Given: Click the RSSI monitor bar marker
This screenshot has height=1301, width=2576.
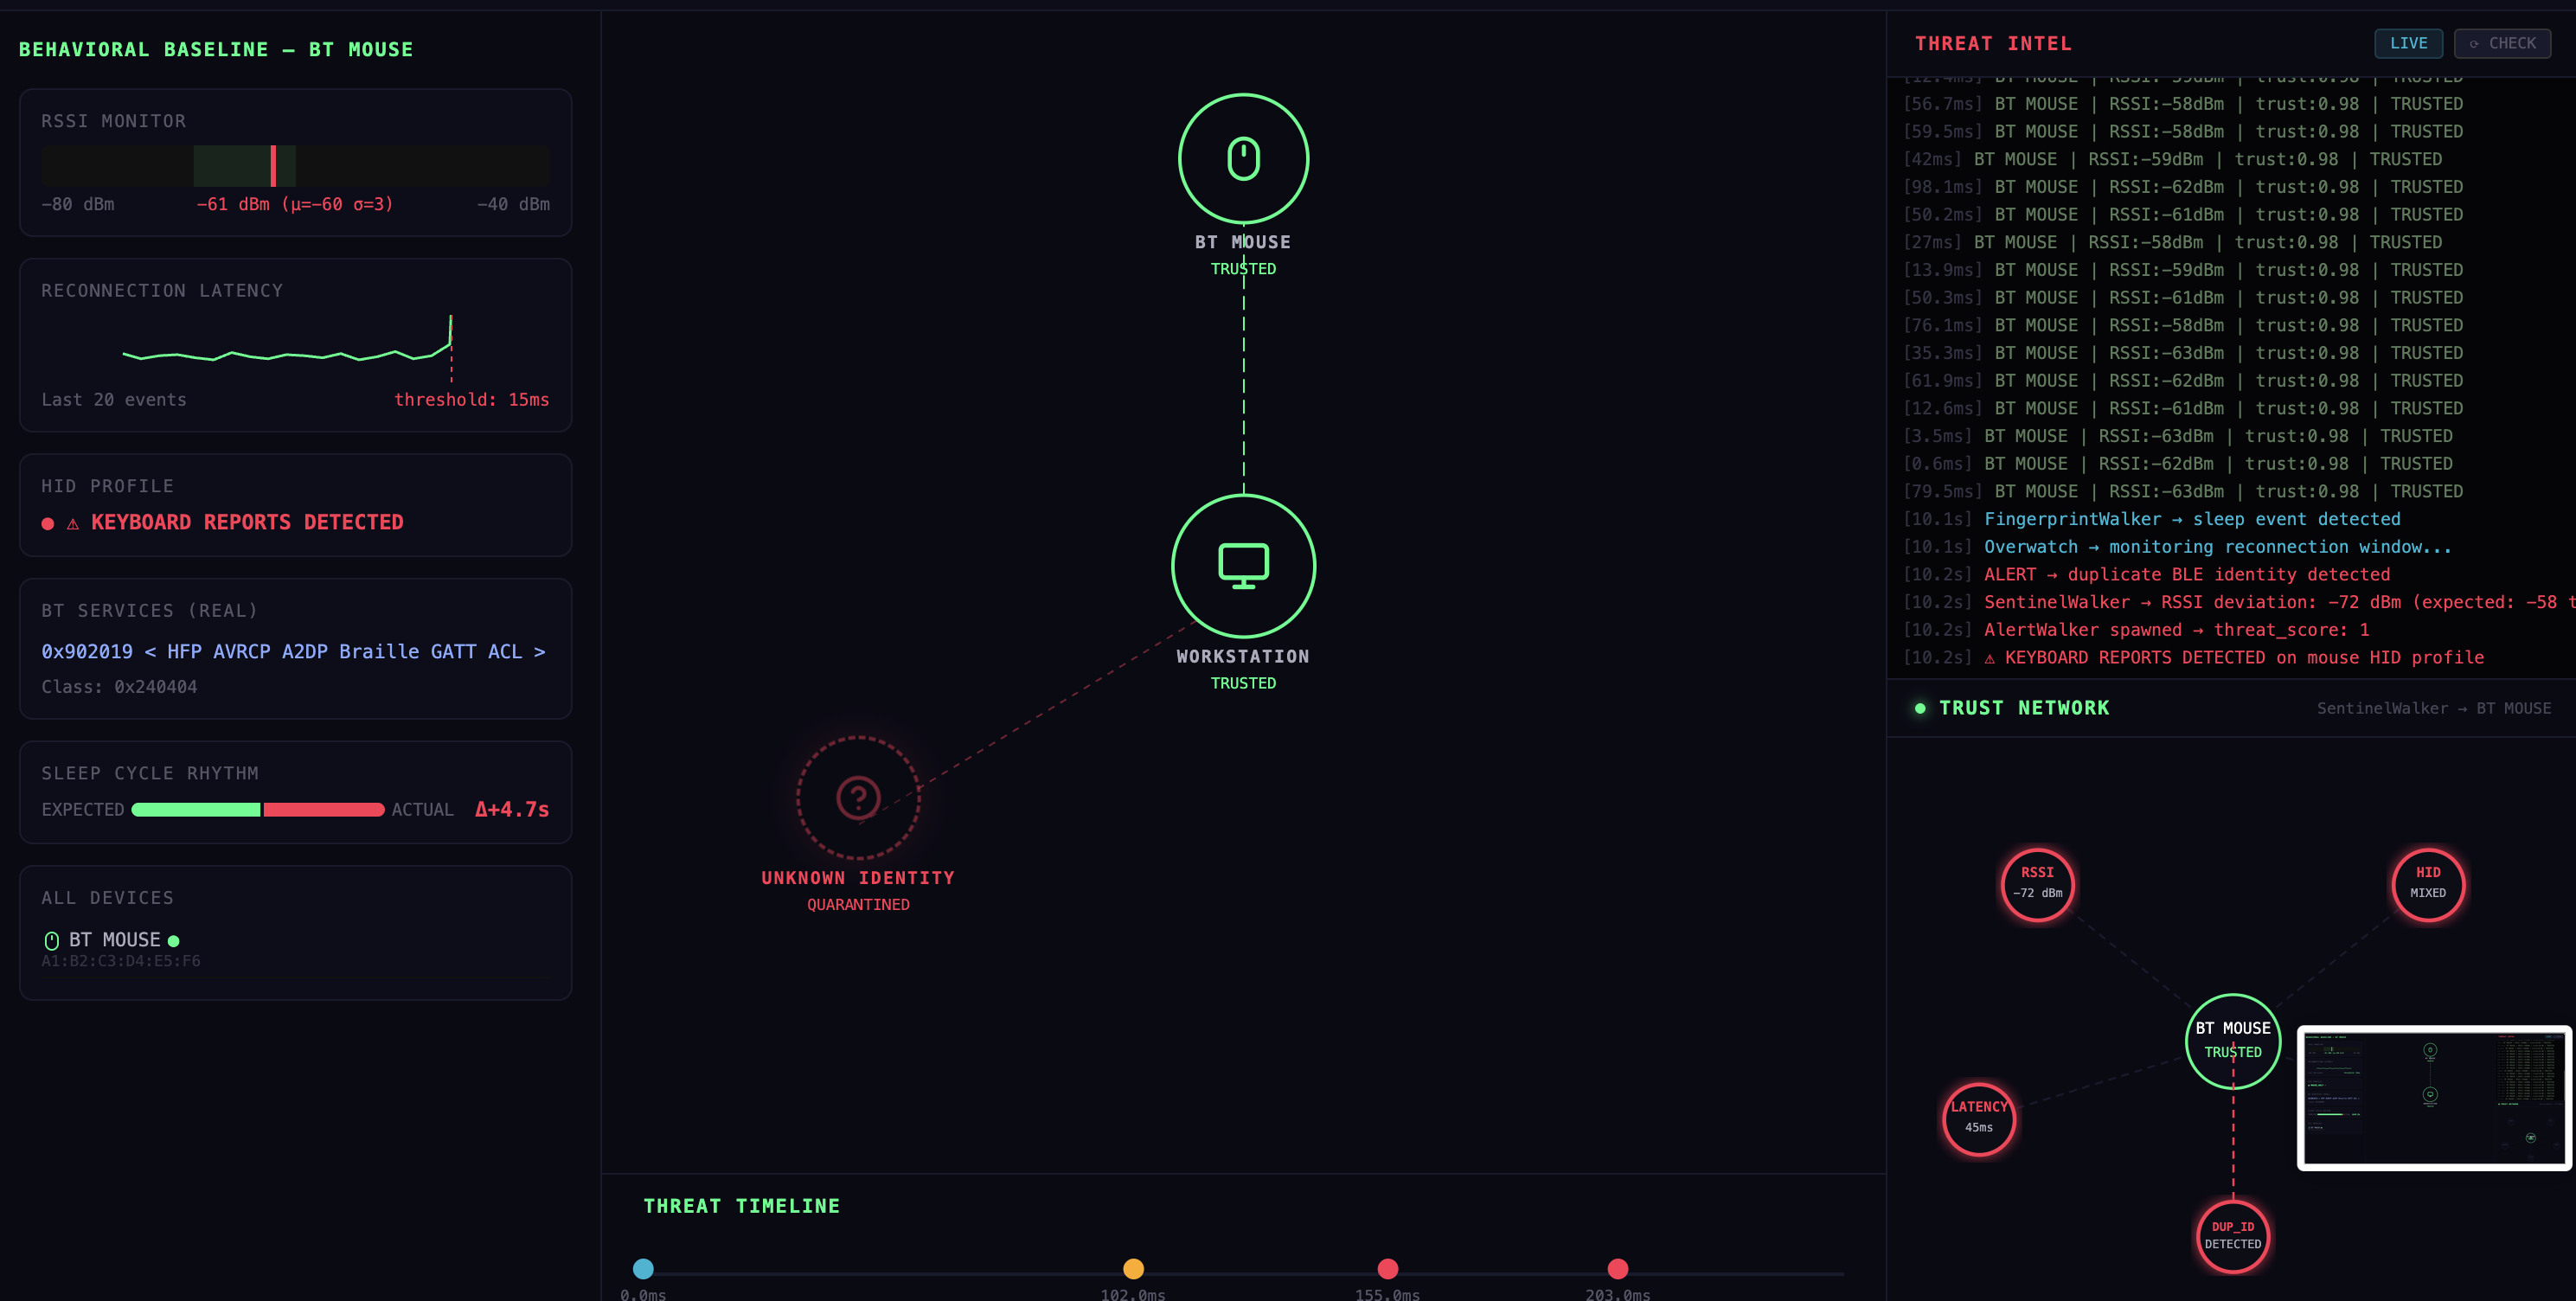Looking at the screenshot, I should coord(273,166).
